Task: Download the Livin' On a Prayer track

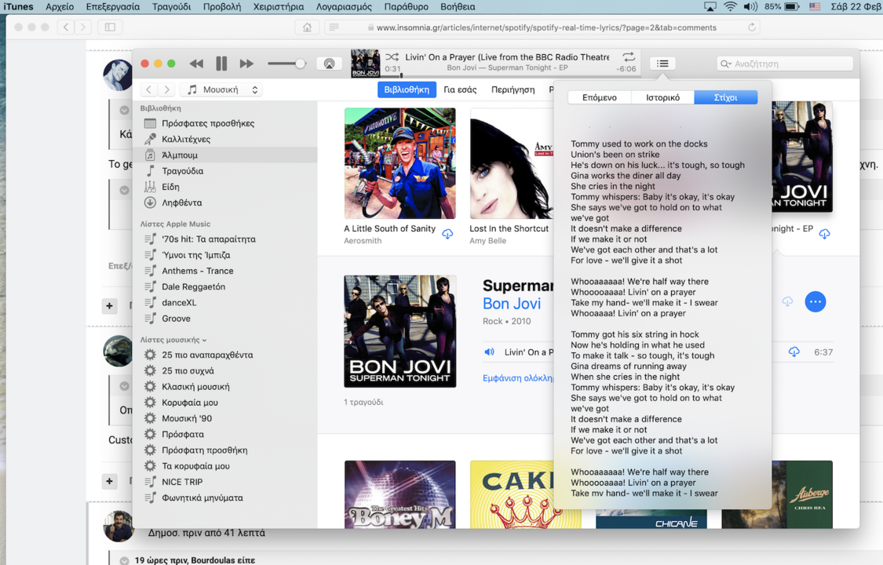Action: 794,352
